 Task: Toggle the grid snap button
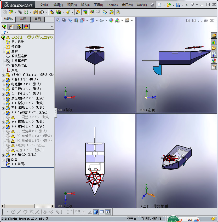[x=84, y=212]
